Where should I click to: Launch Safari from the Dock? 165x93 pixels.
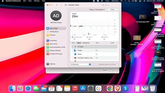28,88
